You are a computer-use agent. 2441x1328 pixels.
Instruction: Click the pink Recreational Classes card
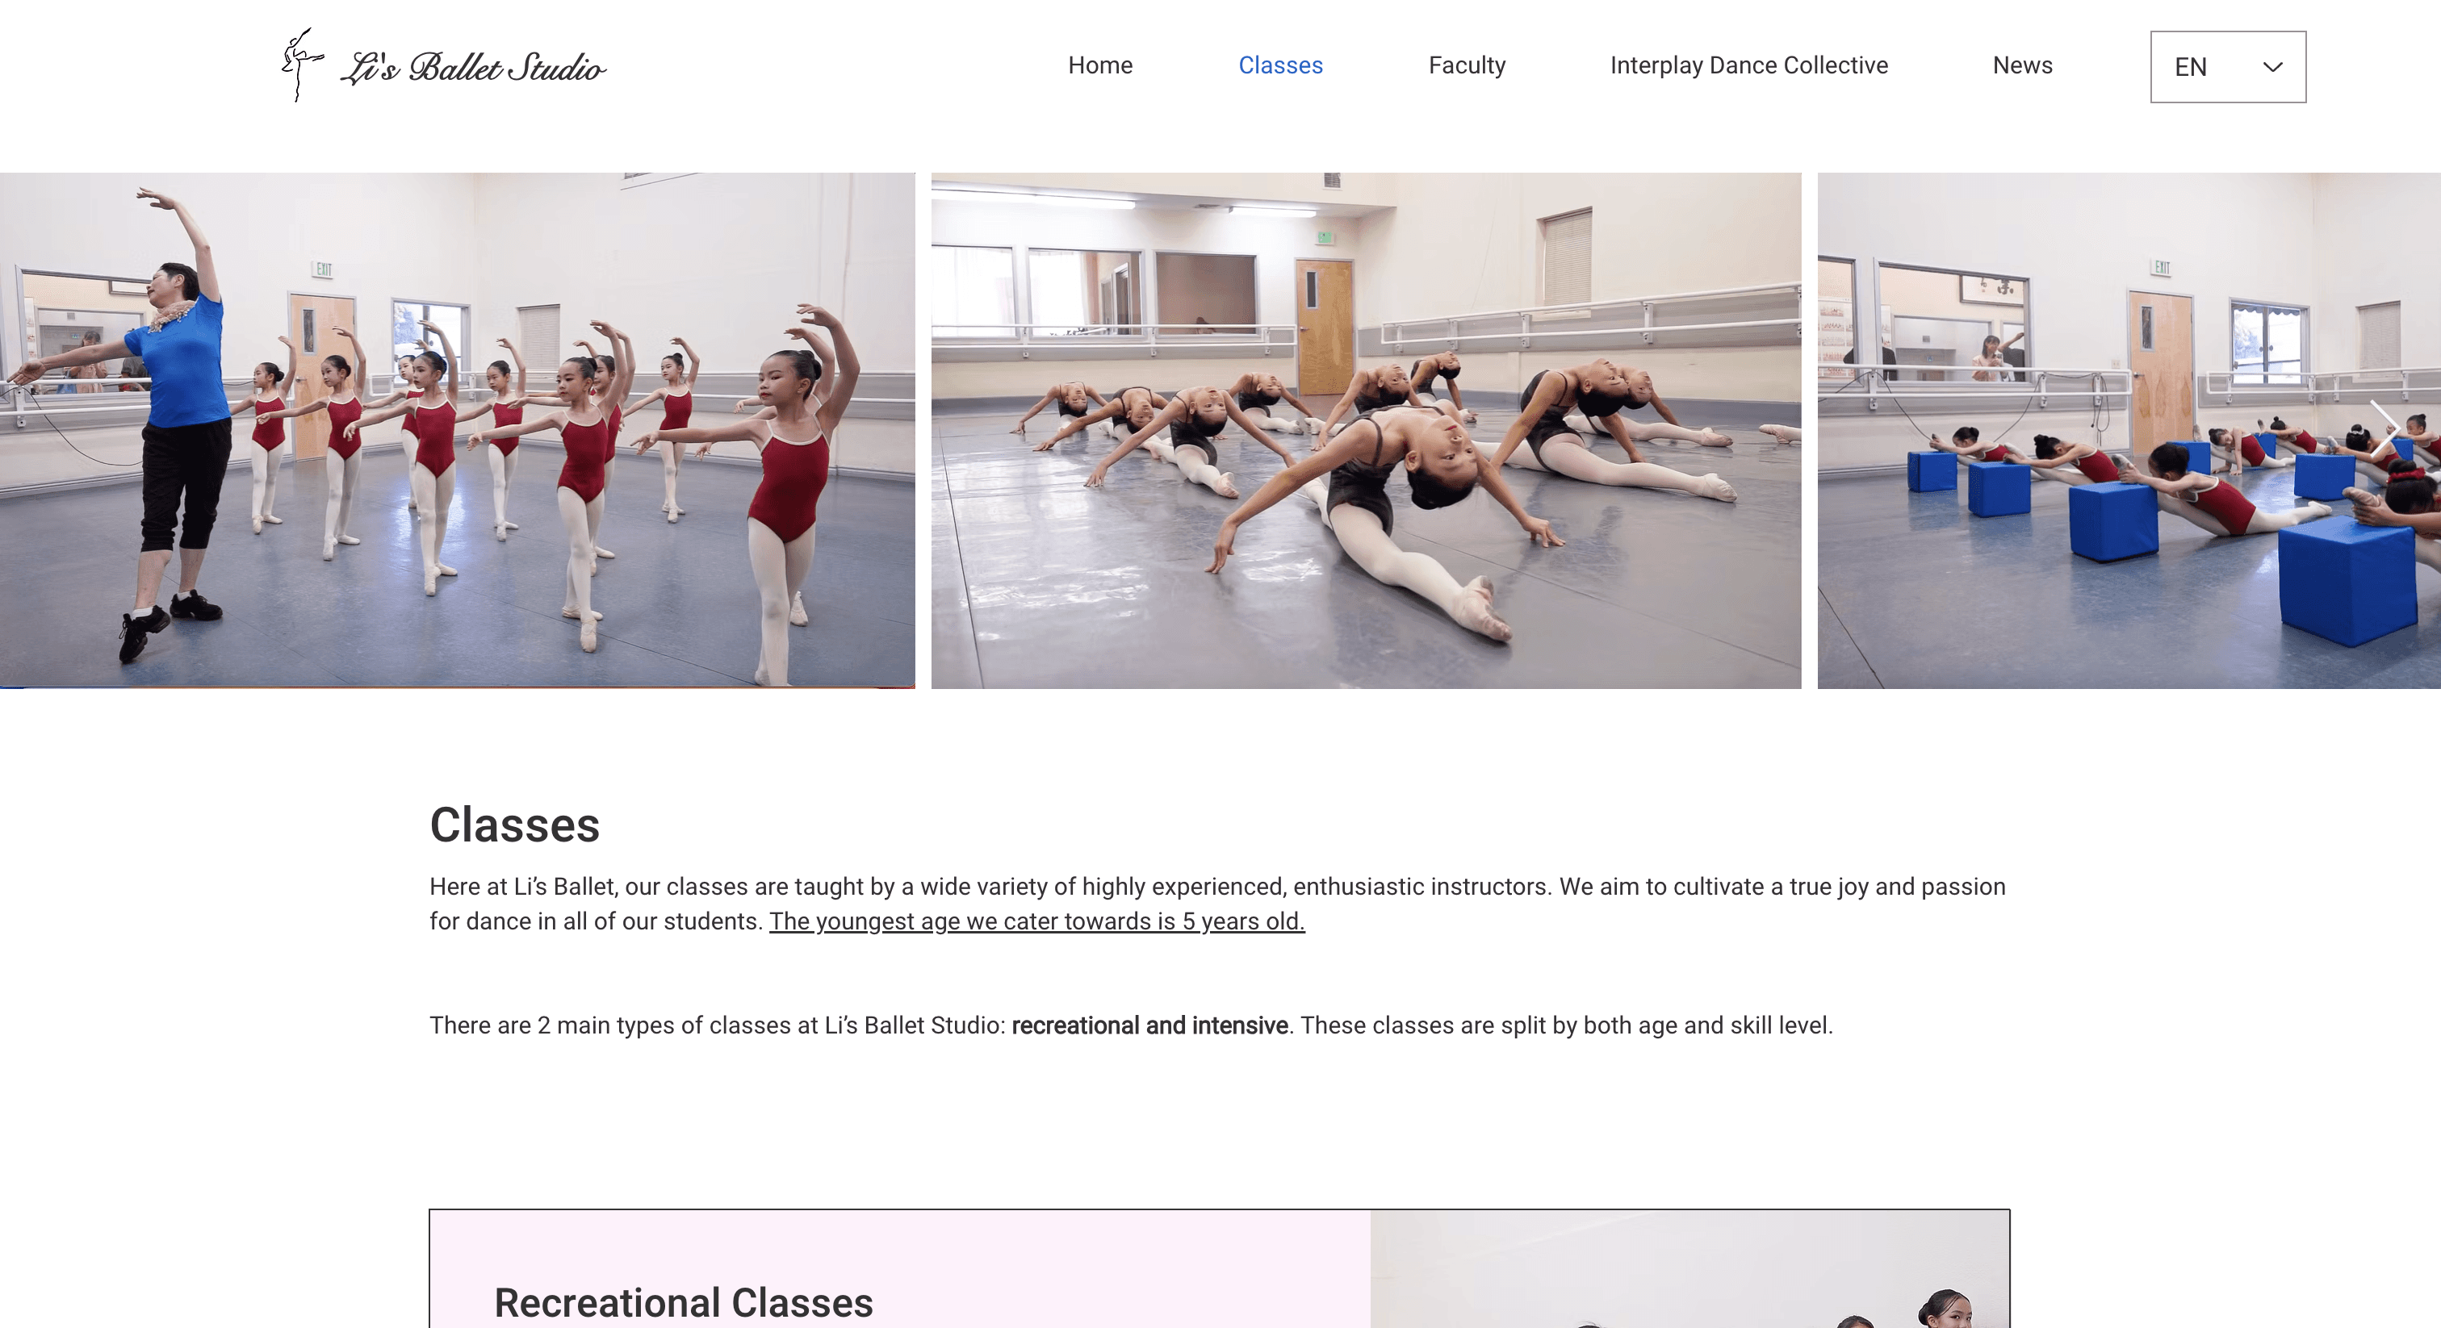(899, 1269)
